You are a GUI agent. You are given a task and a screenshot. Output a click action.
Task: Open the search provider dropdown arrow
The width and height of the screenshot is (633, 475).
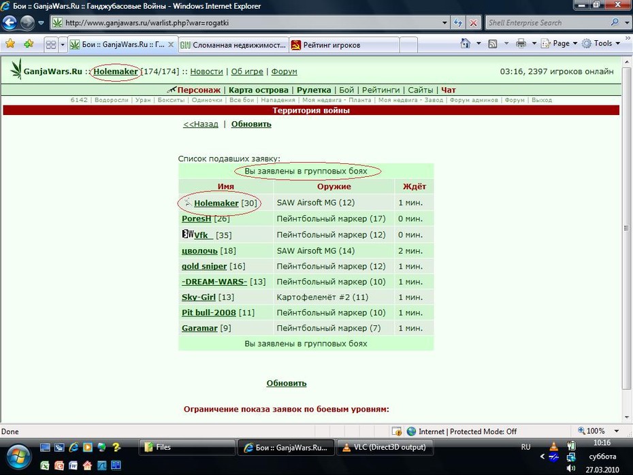pos(627,23)
